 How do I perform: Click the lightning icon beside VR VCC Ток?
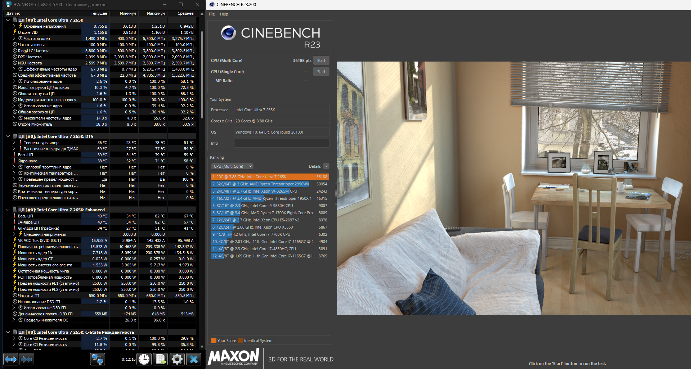pos(15,240)
